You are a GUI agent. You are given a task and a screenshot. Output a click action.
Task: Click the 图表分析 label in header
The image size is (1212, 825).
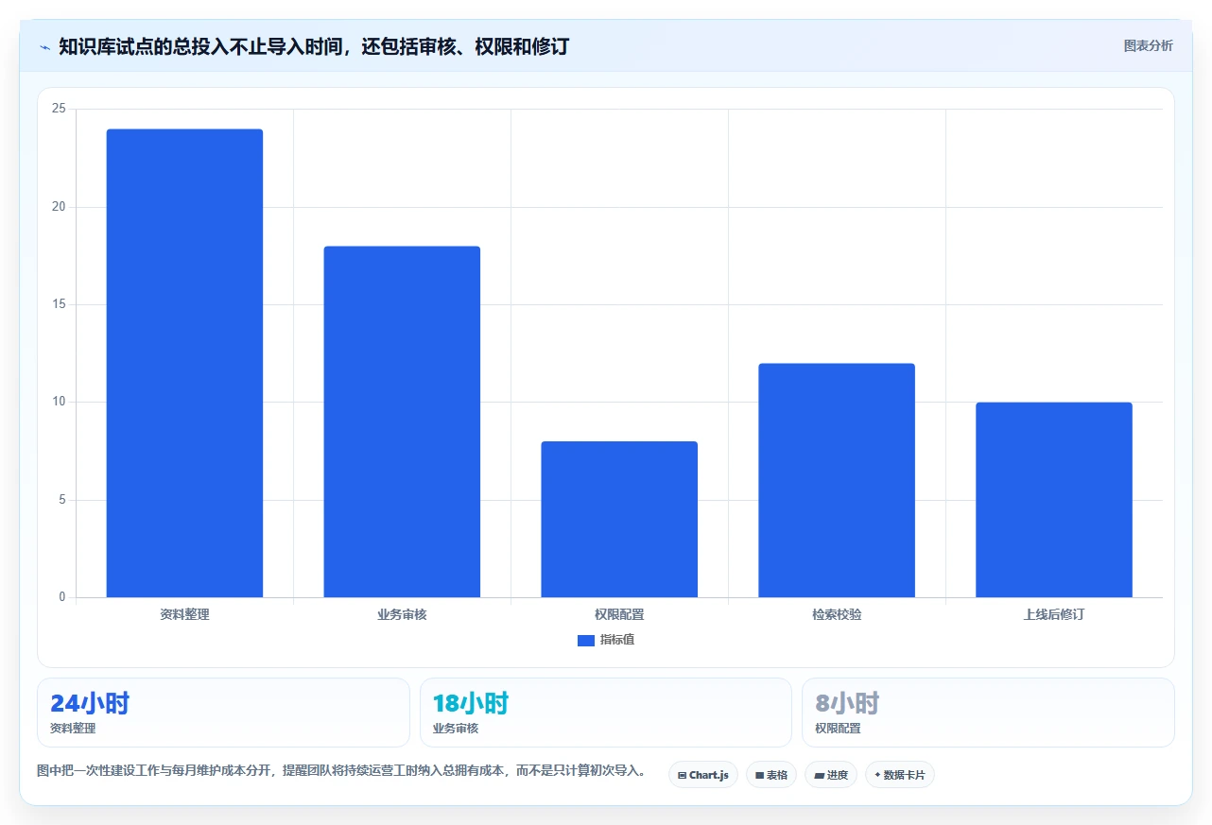[x=1148, y=45]
